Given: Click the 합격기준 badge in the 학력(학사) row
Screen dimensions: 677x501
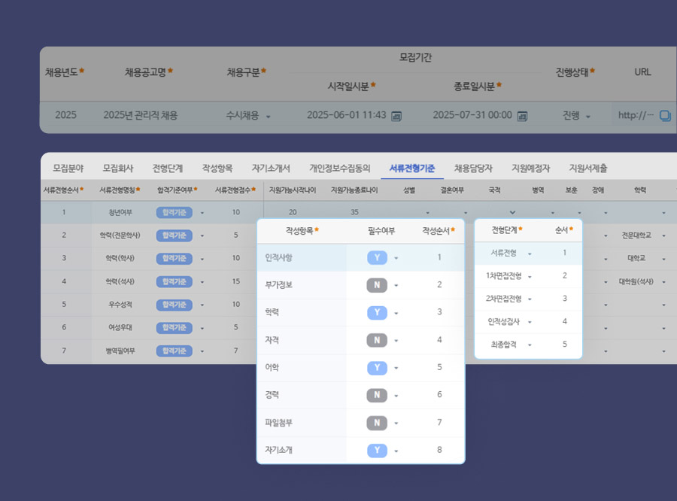Looking at the screenshot, I should (173, 259).
